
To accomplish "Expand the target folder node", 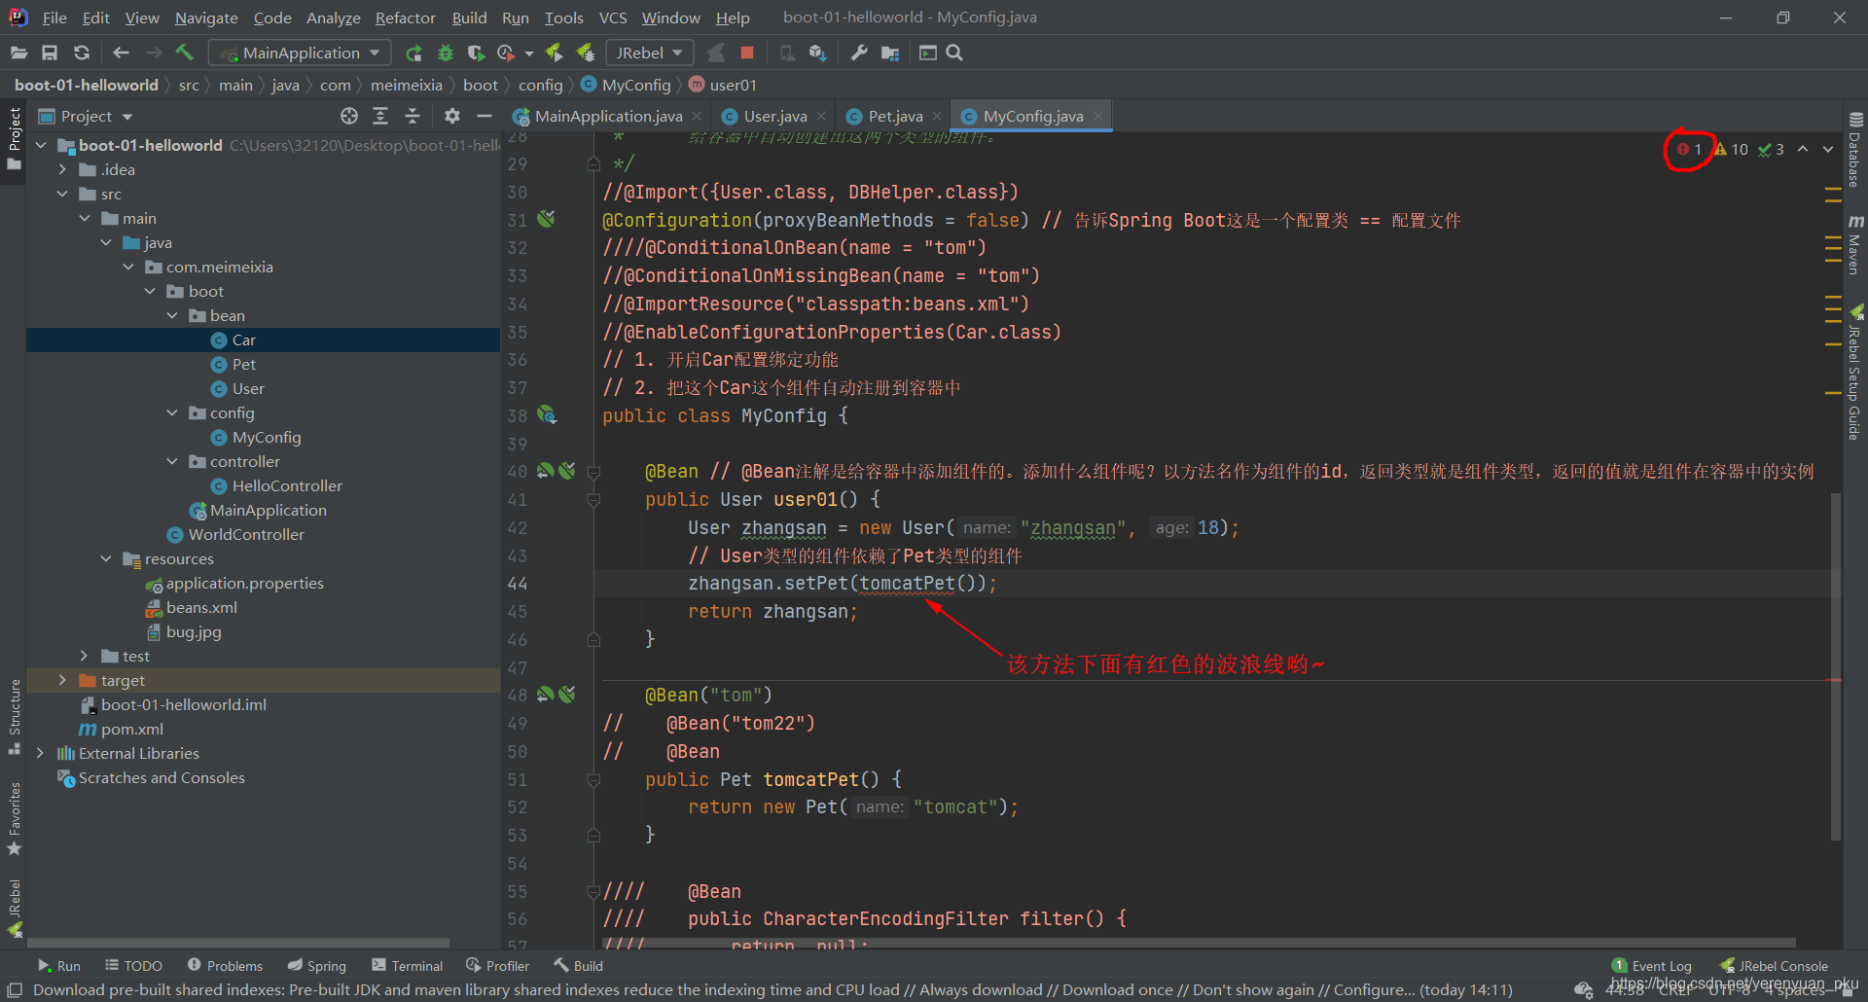I will point(62,680).
